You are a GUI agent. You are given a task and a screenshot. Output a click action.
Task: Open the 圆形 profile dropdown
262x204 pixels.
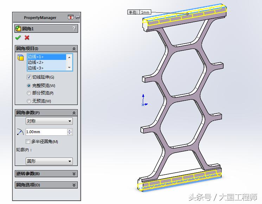[x=49, y=161]
